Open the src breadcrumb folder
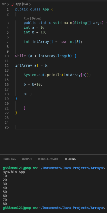107x213 pixels. [x=4, y=4]
